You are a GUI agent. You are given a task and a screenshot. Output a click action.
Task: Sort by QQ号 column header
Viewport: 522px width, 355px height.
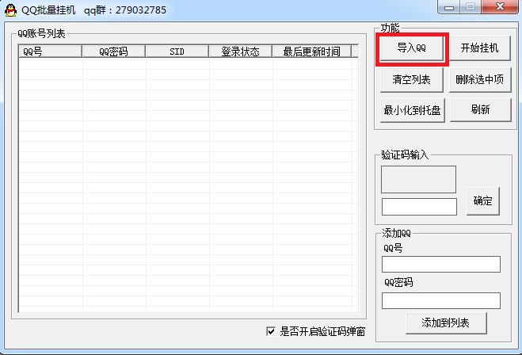coord(50,52)
